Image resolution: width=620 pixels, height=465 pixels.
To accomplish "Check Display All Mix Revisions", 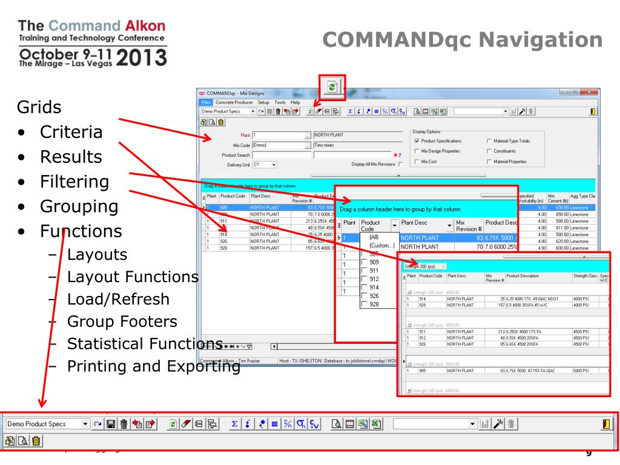I will click(401, 164).
